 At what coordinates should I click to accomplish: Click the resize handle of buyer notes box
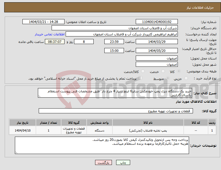pos(16,153)
